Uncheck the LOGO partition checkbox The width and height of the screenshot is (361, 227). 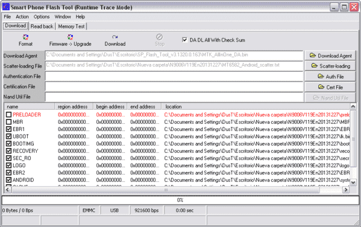[9, 165]
